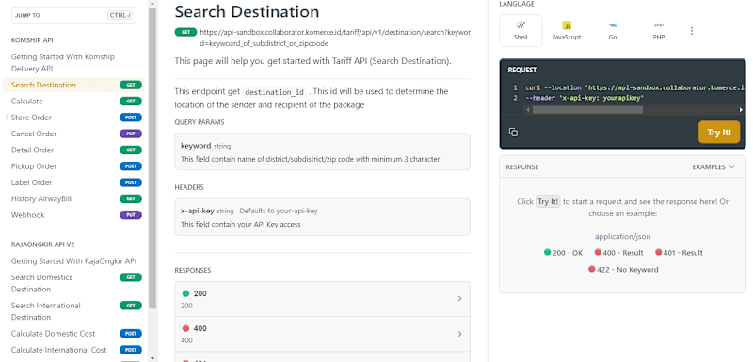The height and width of the screenshot is (362, 753).
Task: Open the Detail Order page
Action: [73, 150]
